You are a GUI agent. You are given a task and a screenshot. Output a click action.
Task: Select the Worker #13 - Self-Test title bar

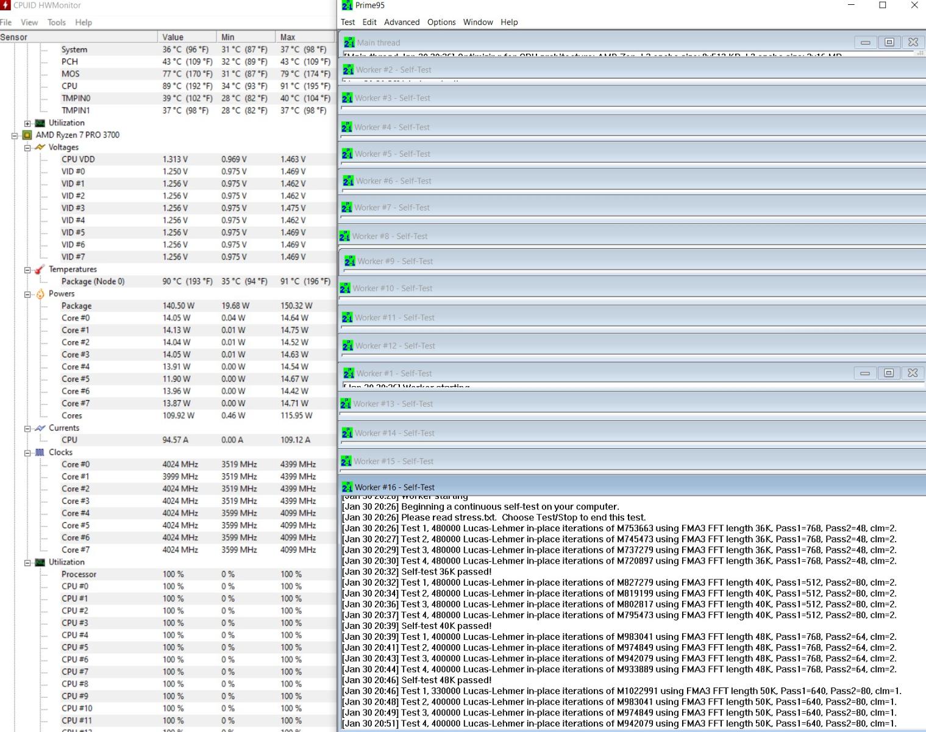click(632, 403)
